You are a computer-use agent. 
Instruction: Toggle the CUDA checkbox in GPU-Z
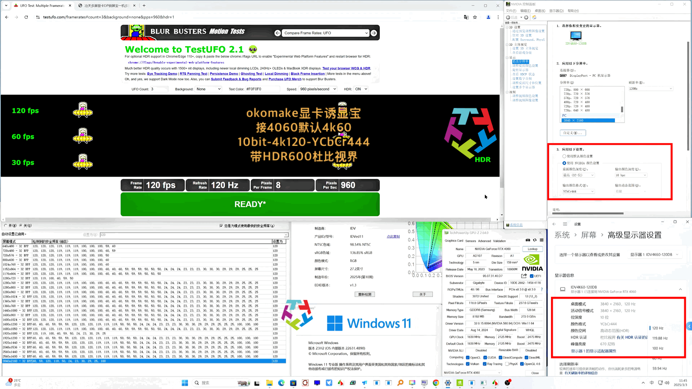[485, 358]
